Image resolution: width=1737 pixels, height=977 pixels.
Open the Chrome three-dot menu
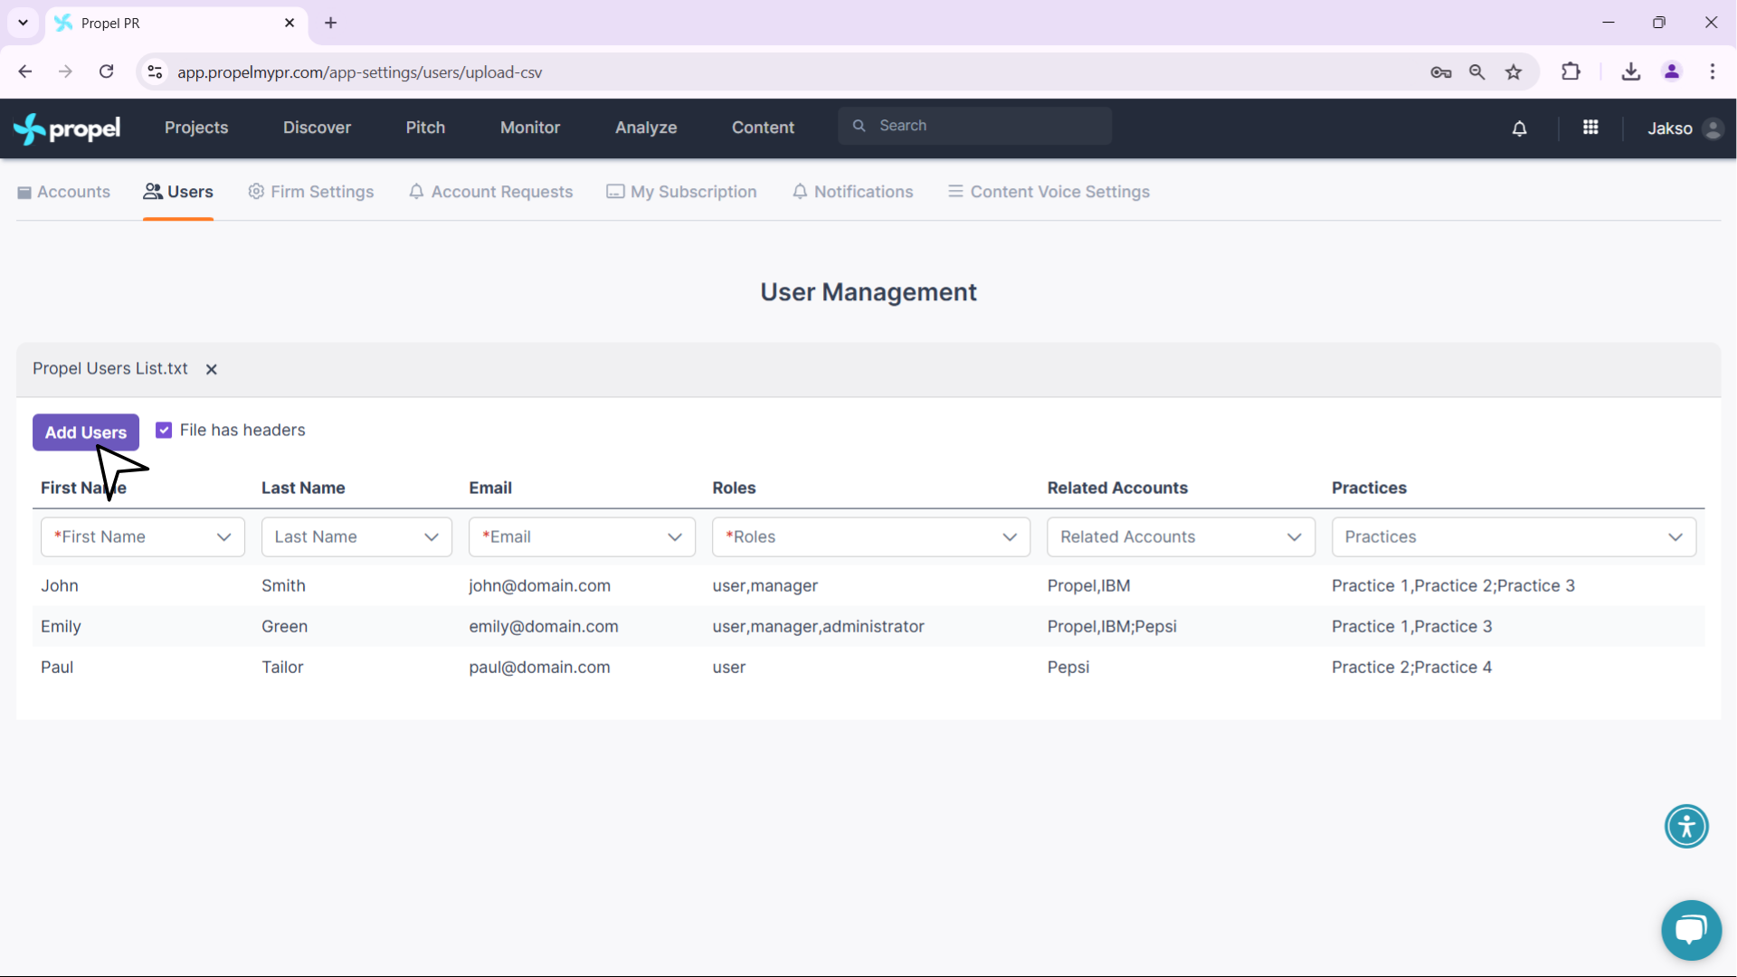1713,71
